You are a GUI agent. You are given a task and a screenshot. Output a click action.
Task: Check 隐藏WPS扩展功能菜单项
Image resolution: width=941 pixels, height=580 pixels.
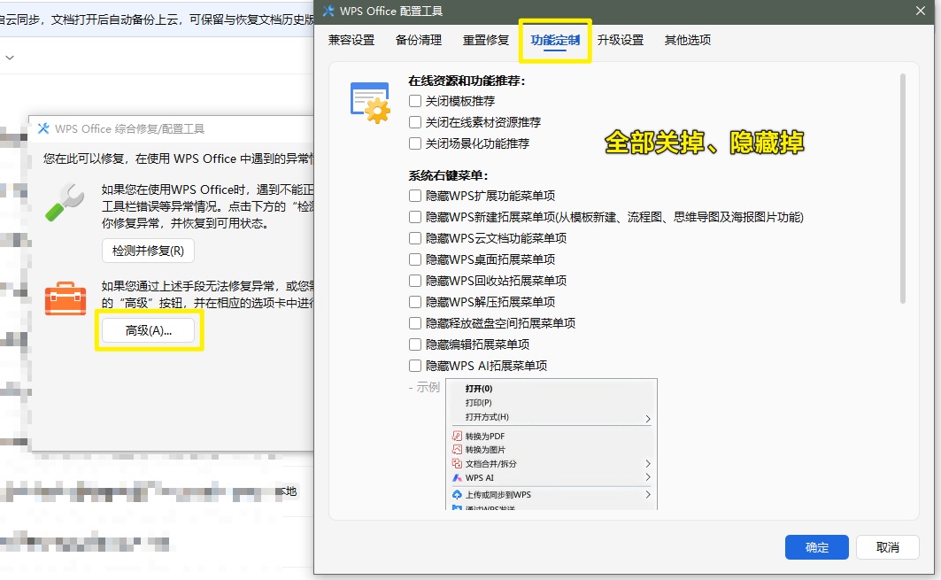click(414, 196)
